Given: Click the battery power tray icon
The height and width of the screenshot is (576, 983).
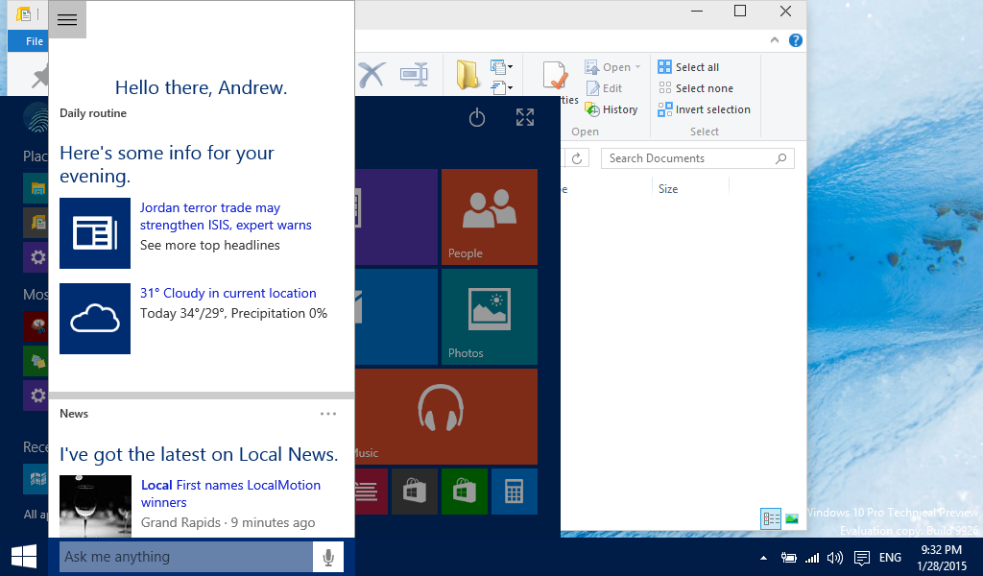Looking at the screenshot, I should click(x=789, y=557).
